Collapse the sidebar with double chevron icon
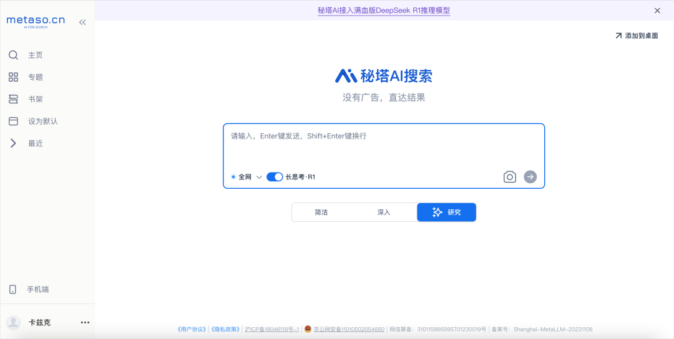Viewport: 674px width, 339px height. tap(82, 22)
